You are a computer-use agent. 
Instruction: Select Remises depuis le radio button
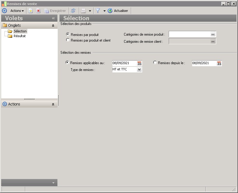pos(155,62)
